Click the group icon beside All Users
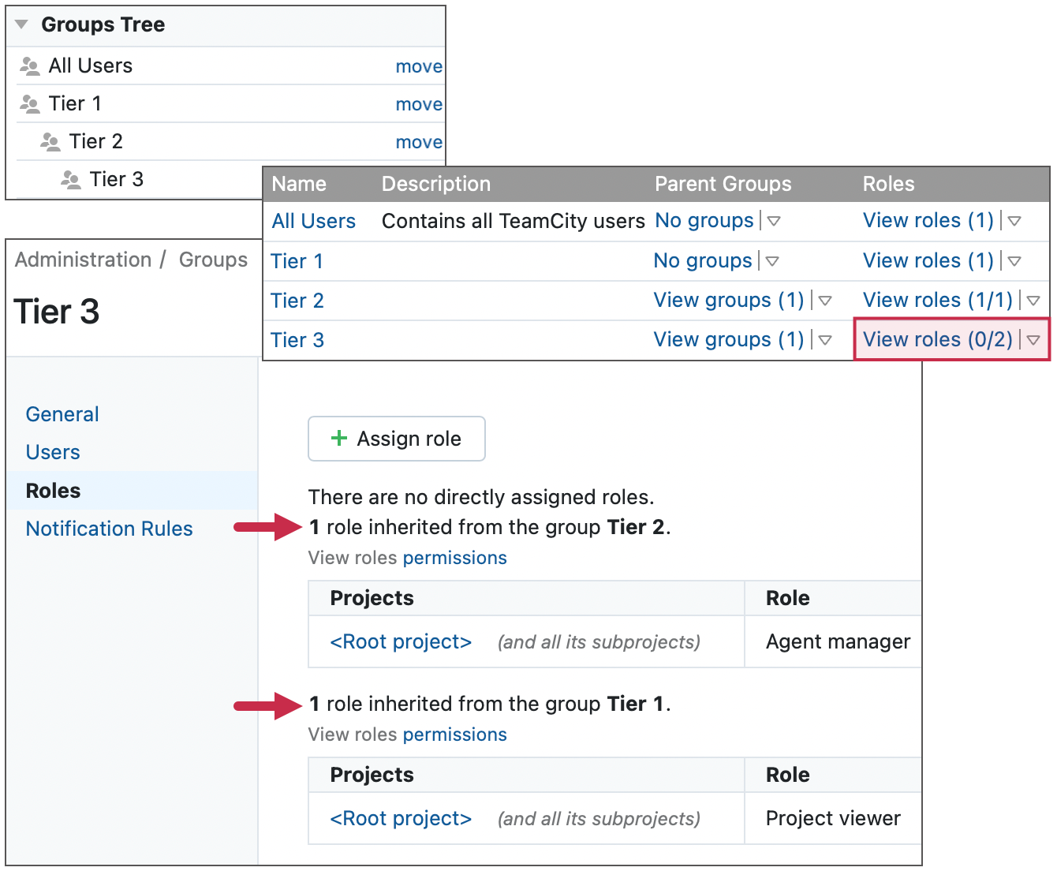The image size is (1057, 871). tap(30, 65)
